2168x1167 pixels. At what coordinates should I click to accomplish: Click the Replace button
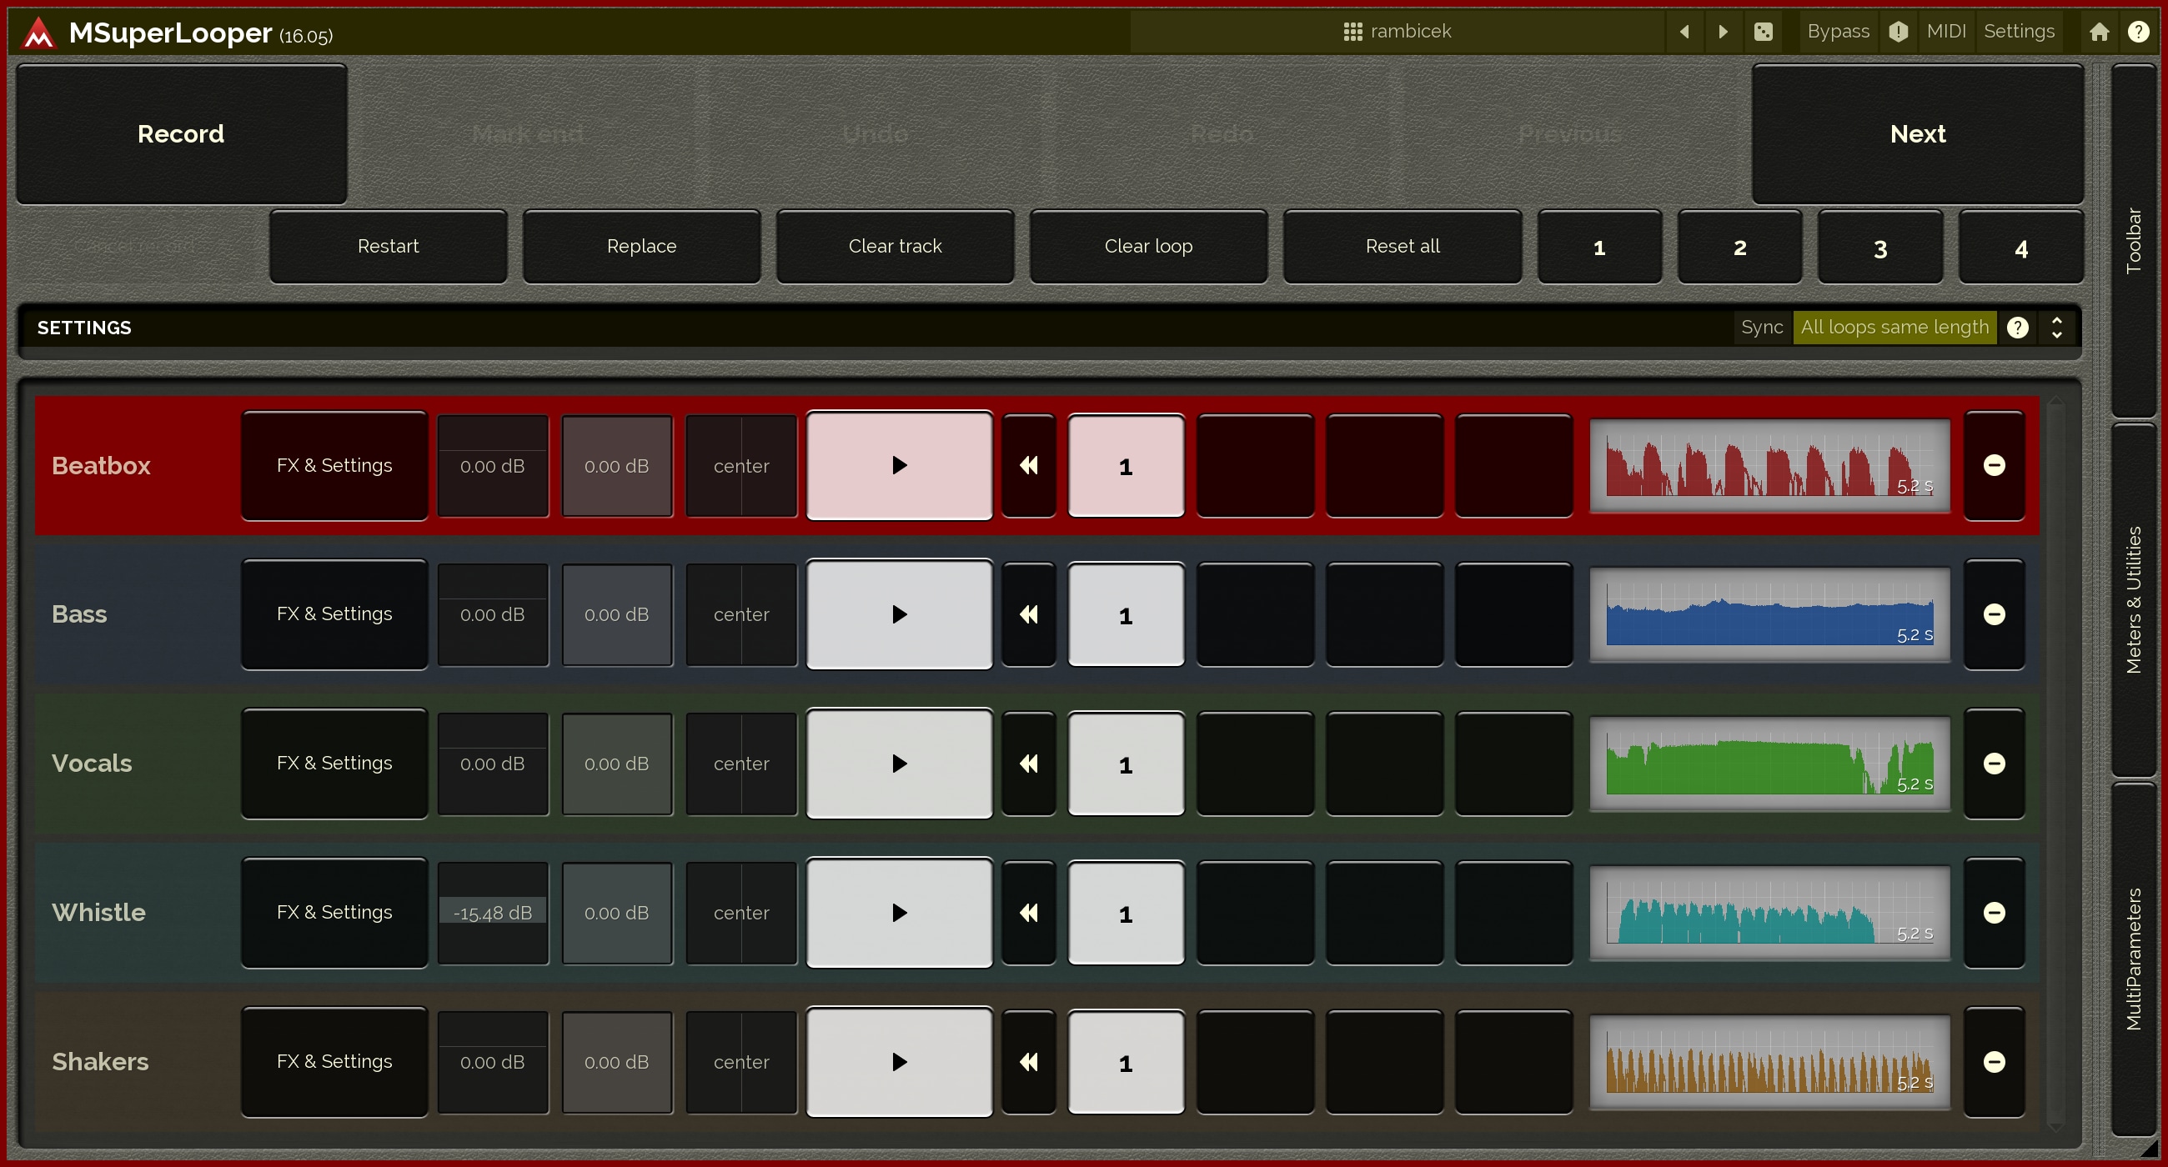(641, 247)
